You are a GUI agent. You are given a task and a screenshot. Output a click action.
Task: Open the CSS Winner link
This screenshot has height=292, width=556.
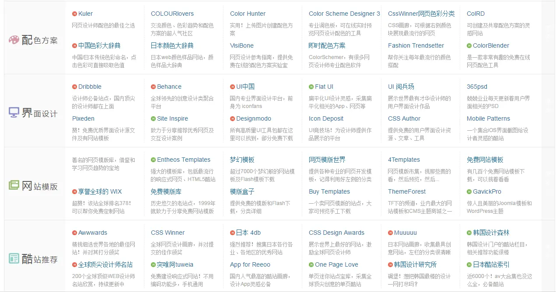pos(168,233)
